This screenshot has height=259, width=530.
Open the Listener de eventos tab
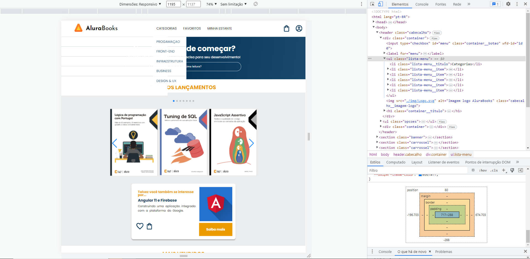tap(444, 162)
